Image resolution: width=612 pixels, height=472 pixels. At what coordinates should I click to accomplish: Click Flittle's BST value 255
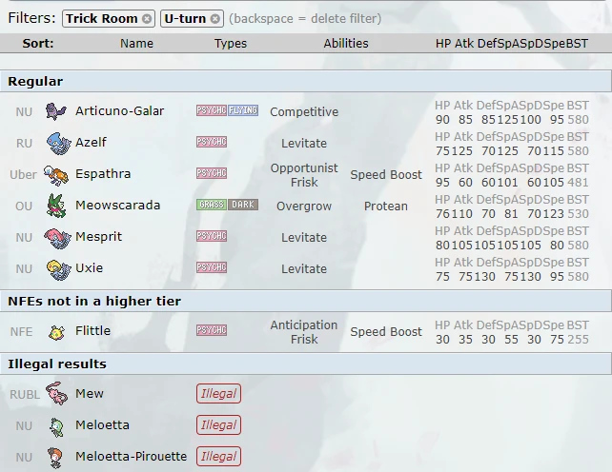pyautogui.click(x=578, y=340)
